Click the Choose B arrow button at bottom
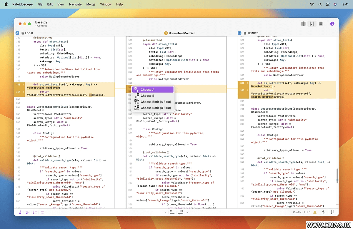Viewport: 353px width, 229px height. click(181, 212)
